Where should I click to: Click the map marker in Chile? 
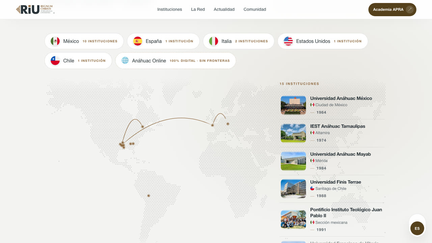pyautogui.click(x=148, y=196)
